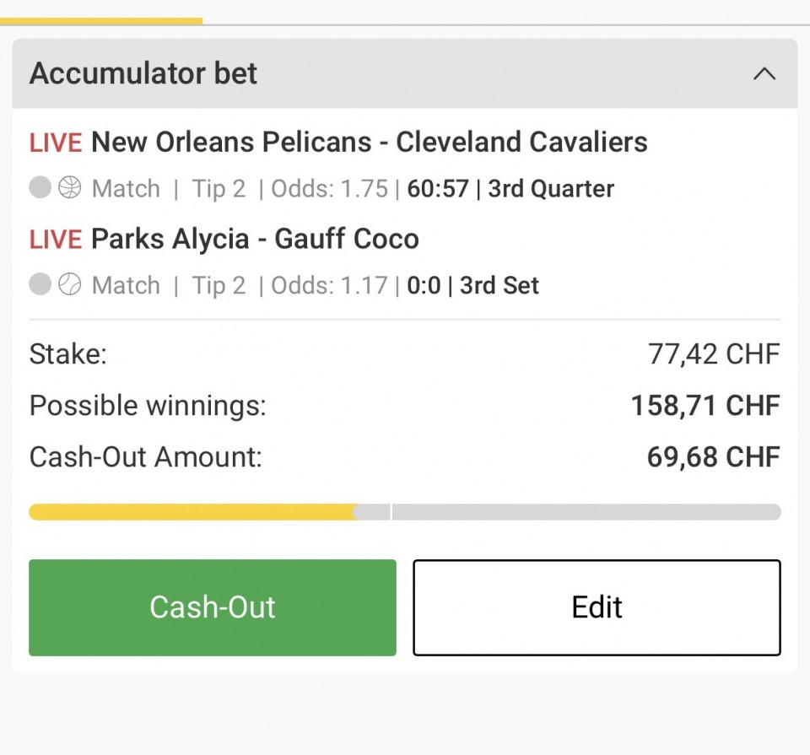Image resolution: width=810 pixels, height=755 pixels.
Task: Click the LIVE label for Parks game
Action: click(x=56, y=240)
